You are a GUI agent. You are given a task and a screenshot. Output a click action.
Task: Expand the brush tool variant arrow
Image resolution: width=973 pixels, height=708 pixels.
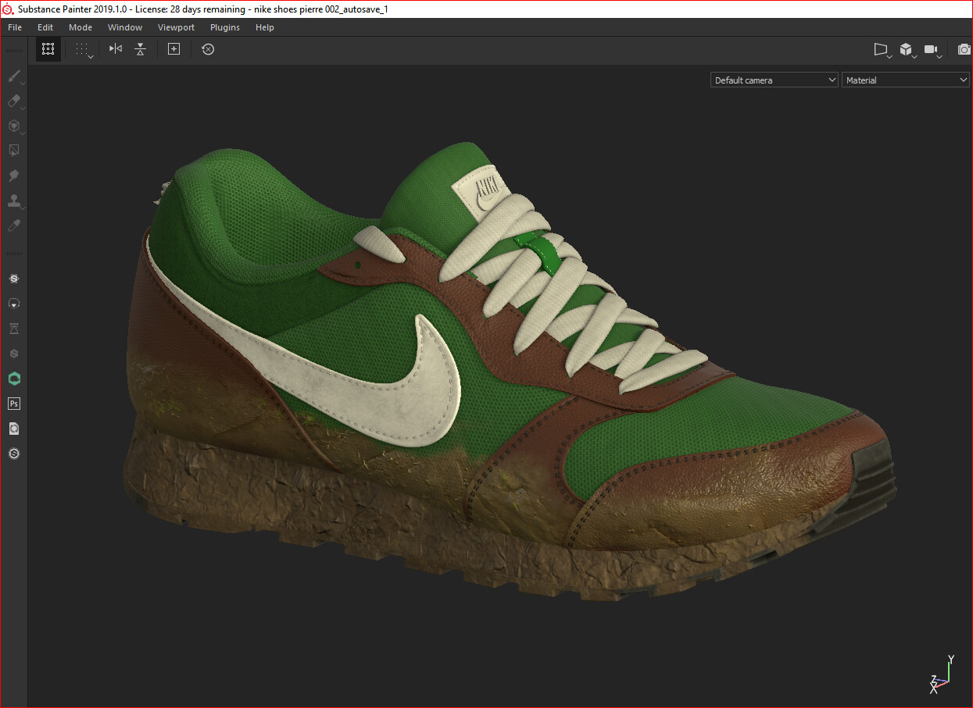[23, 84]
